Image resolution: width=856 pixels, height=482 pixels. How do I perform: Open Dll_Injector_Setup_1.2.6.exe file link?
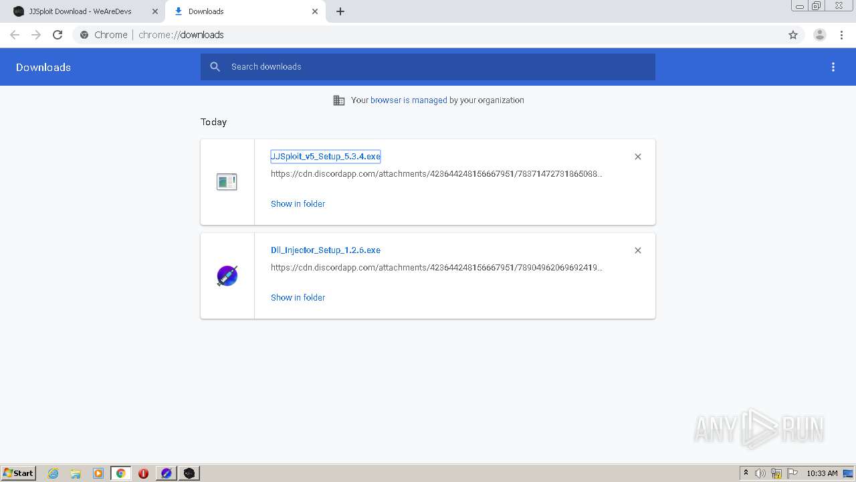pos(326,250)
